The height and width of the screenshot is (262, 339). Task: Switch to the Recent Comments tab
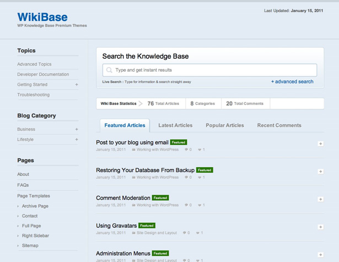(279, 125)
